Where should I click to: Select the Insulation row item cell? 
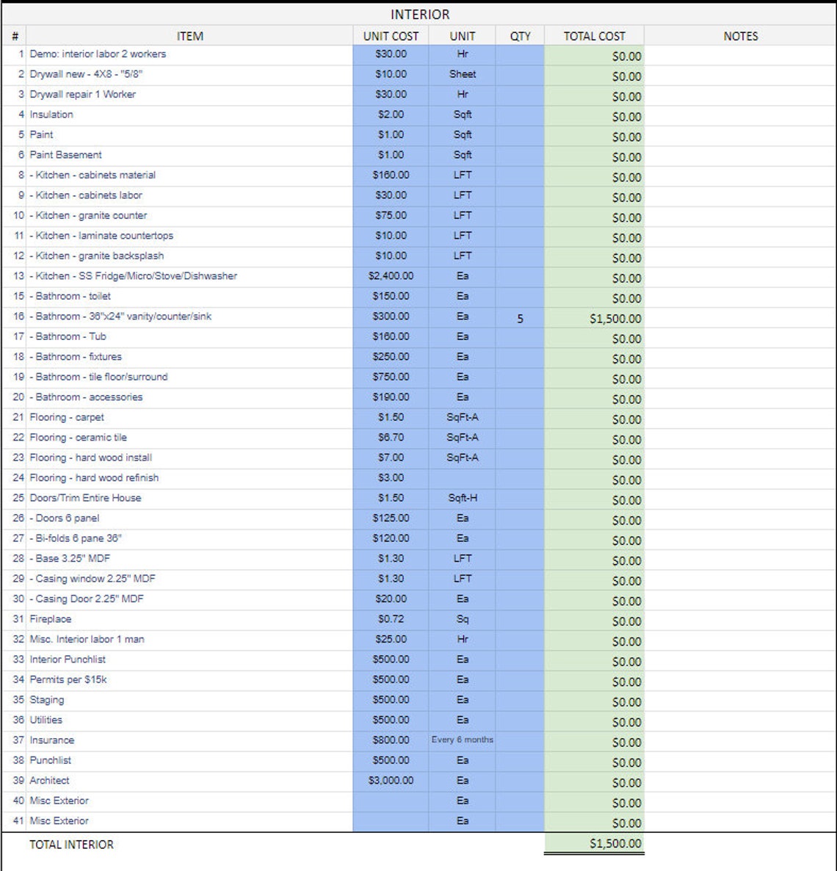[x=50, y=115]
